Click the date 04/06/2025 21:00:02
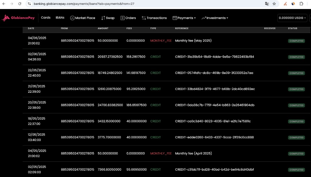The height and width of the screenshot is (177, 311). click(37, 41)
